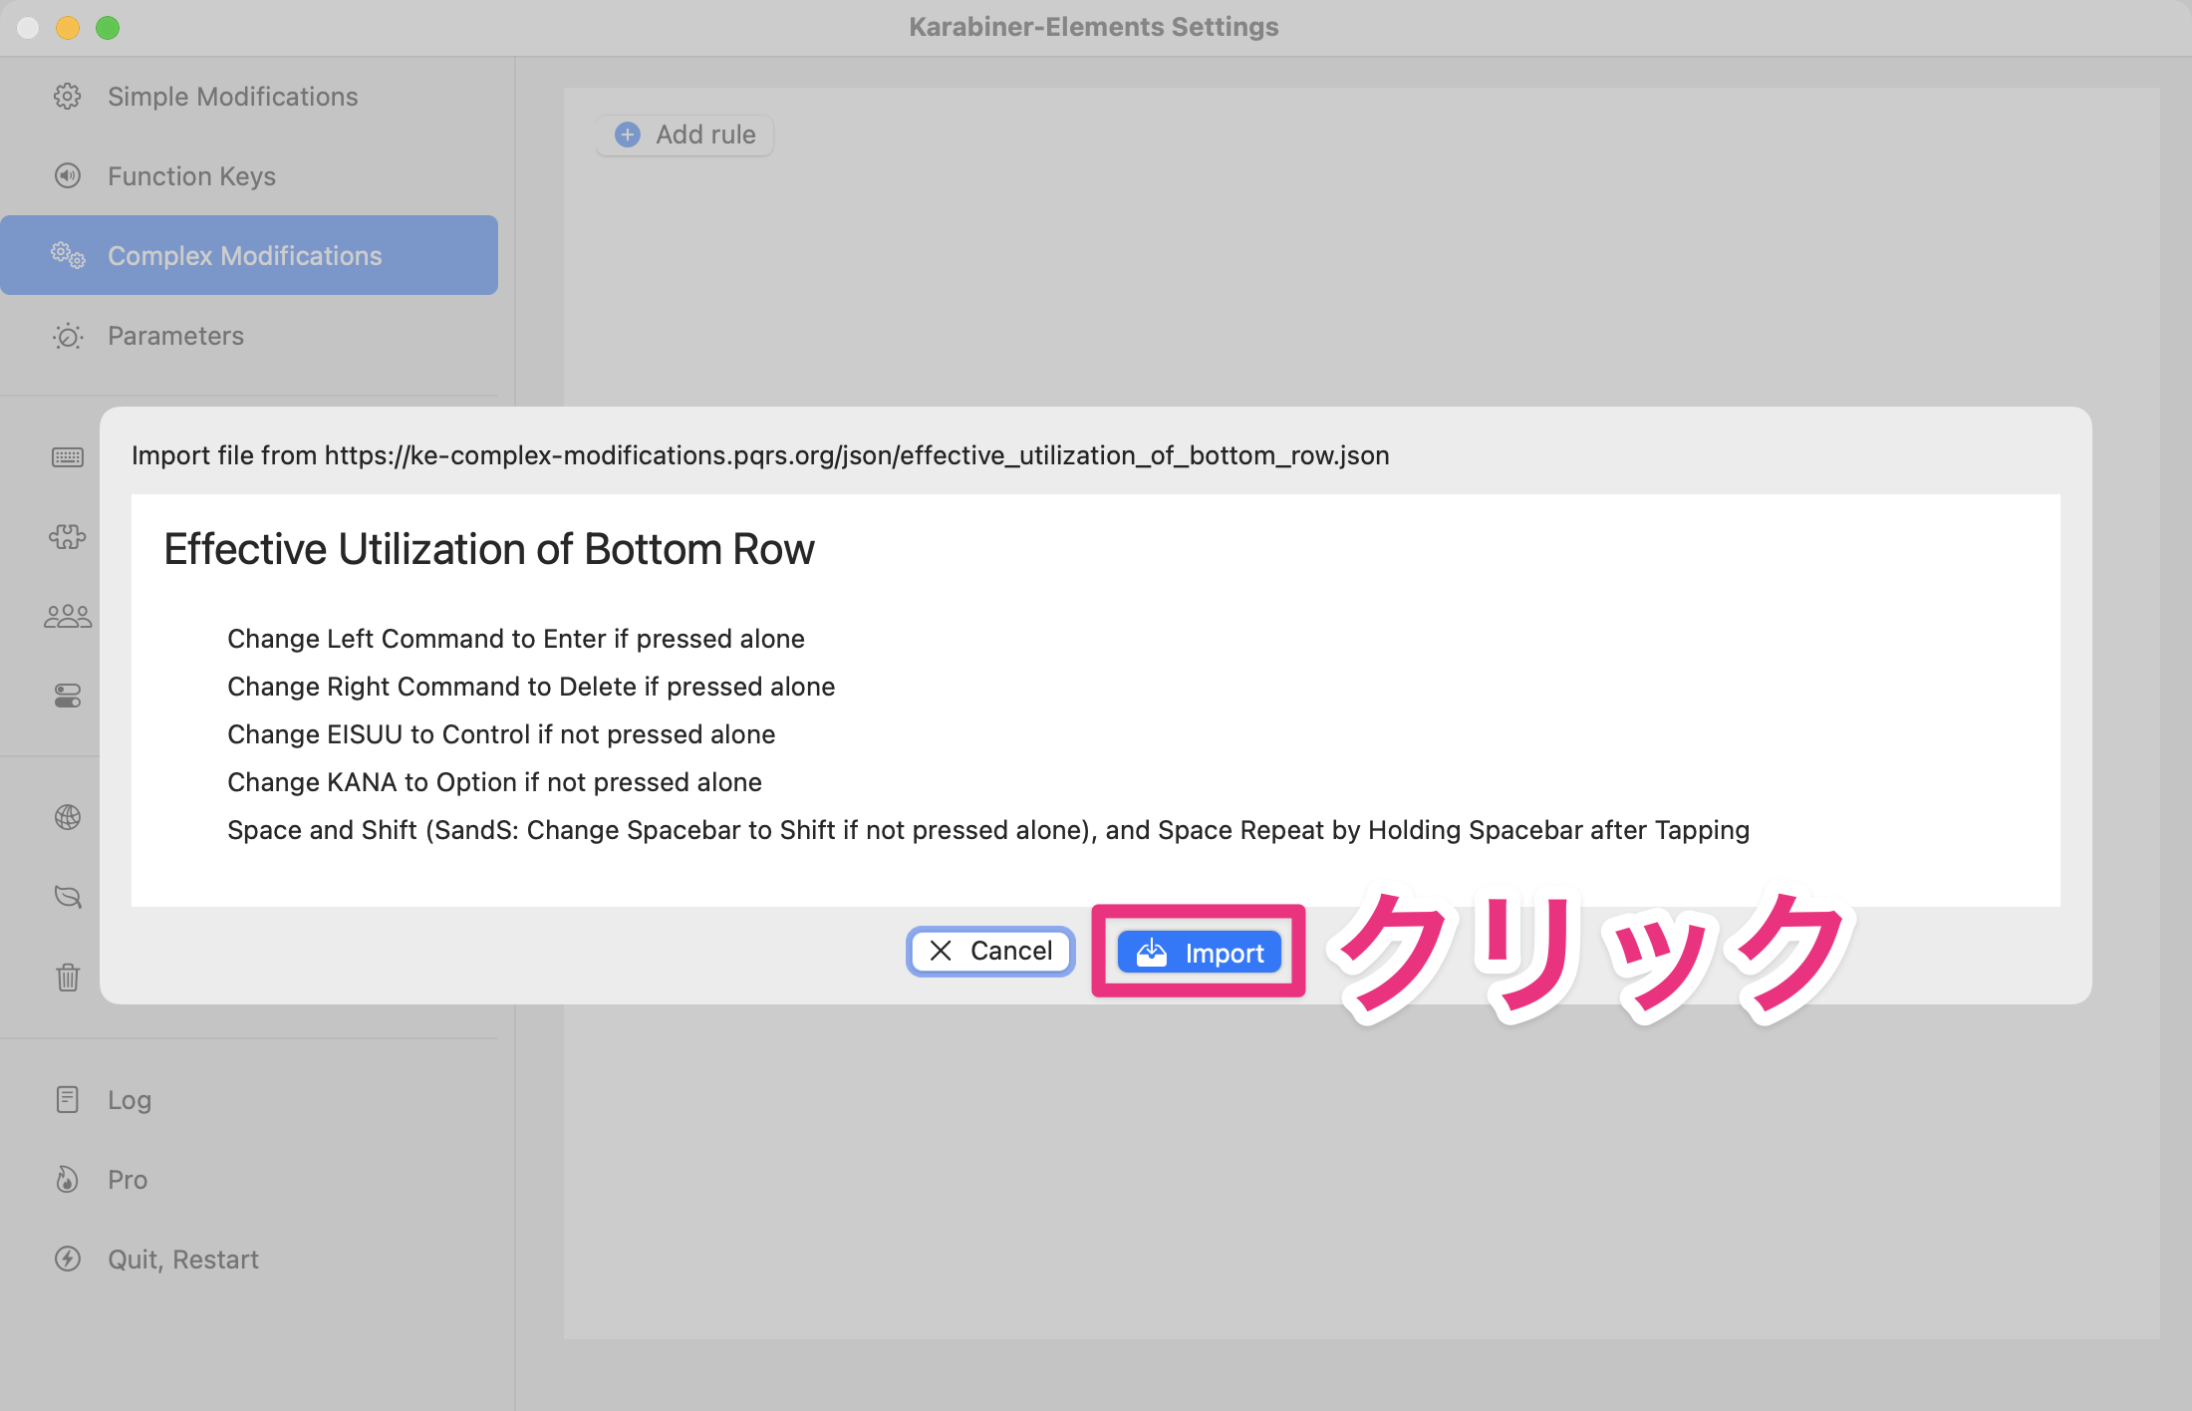Viewport: 2192px width, 1411px height.
Task: Click the toggle switches sidebar icon
Action: point(68,696)
